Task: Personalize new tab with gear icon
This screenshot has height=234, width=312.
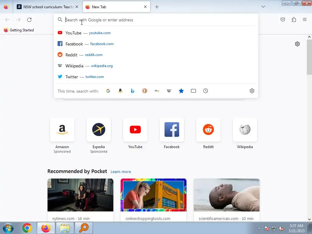Action: (297, 44)
